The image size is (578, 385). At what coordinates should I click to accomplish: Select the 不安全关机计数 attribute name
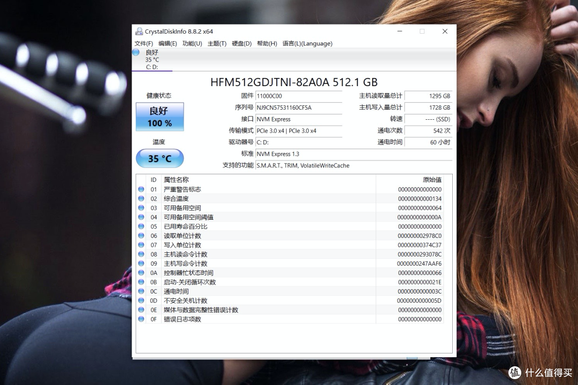point(185,301)
